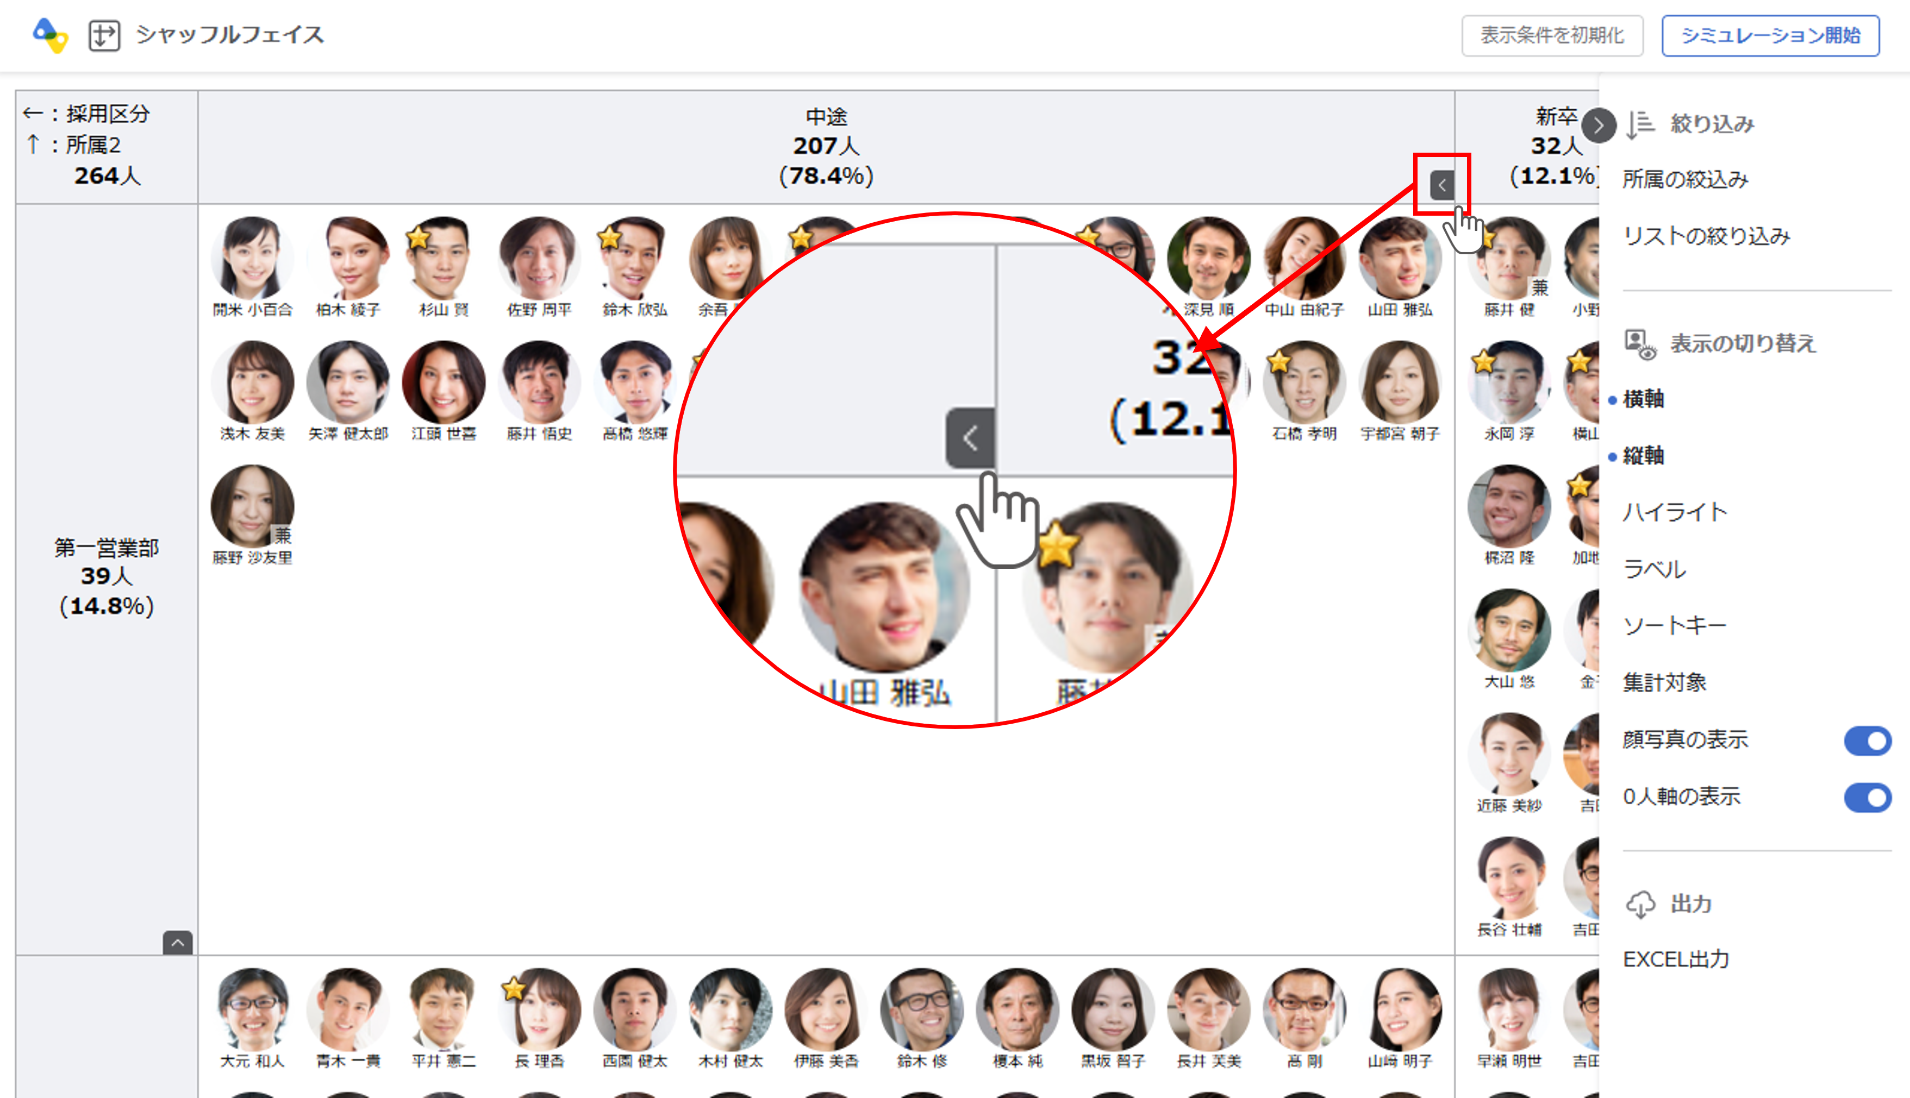Click the gold star on 長 理香's photo
Viewport: 1910px width, 1098px height.
pos(513,988)
